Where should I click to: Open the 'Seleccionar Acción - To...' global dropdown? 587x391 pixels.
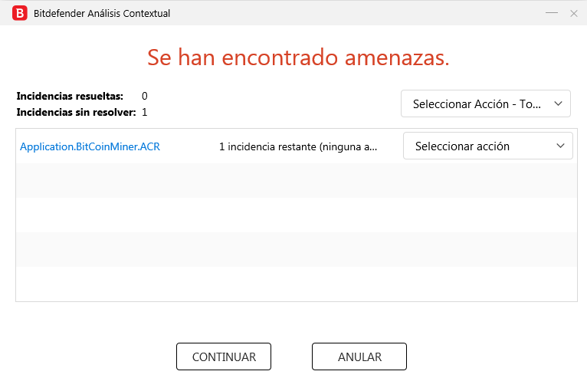(x=486, y=103)
